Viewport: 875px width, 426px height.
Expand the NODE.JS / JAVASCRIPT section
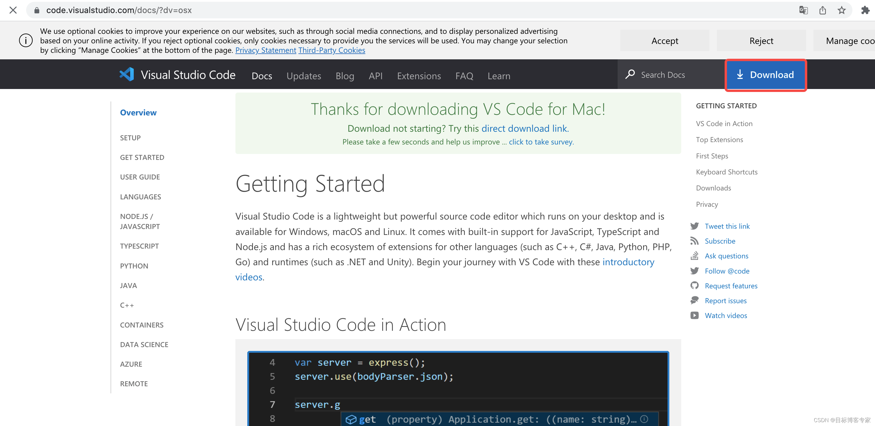coord(140,222)
